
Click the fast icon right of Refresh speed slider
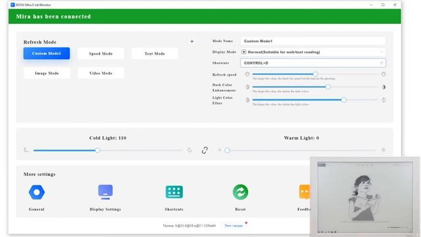[x=384, y=74]
